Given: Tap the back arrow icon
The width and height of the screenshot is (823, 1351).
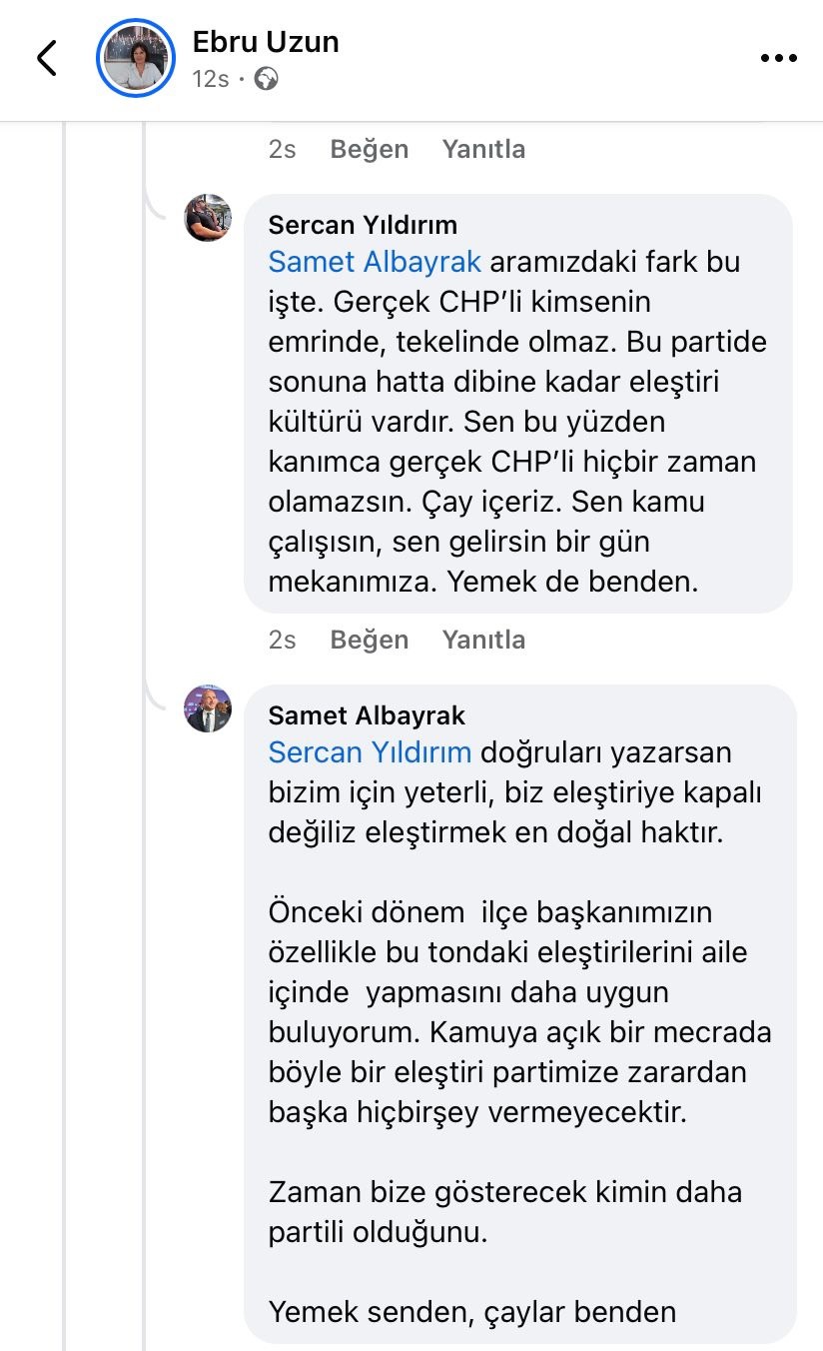Looking at the screenshot, I should [47, 58].
